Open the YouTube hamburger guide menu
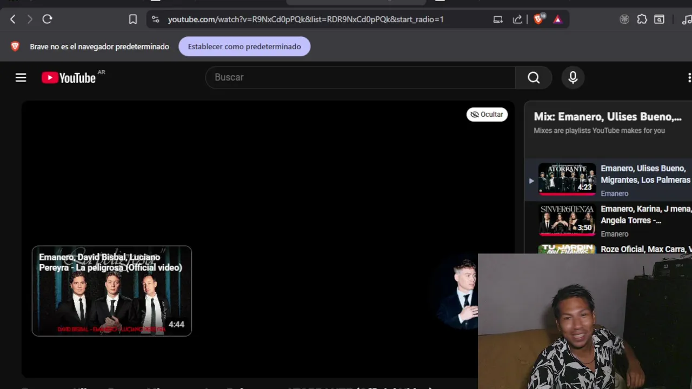This screenshot has width=692, height=389. [x=21, y=78]
